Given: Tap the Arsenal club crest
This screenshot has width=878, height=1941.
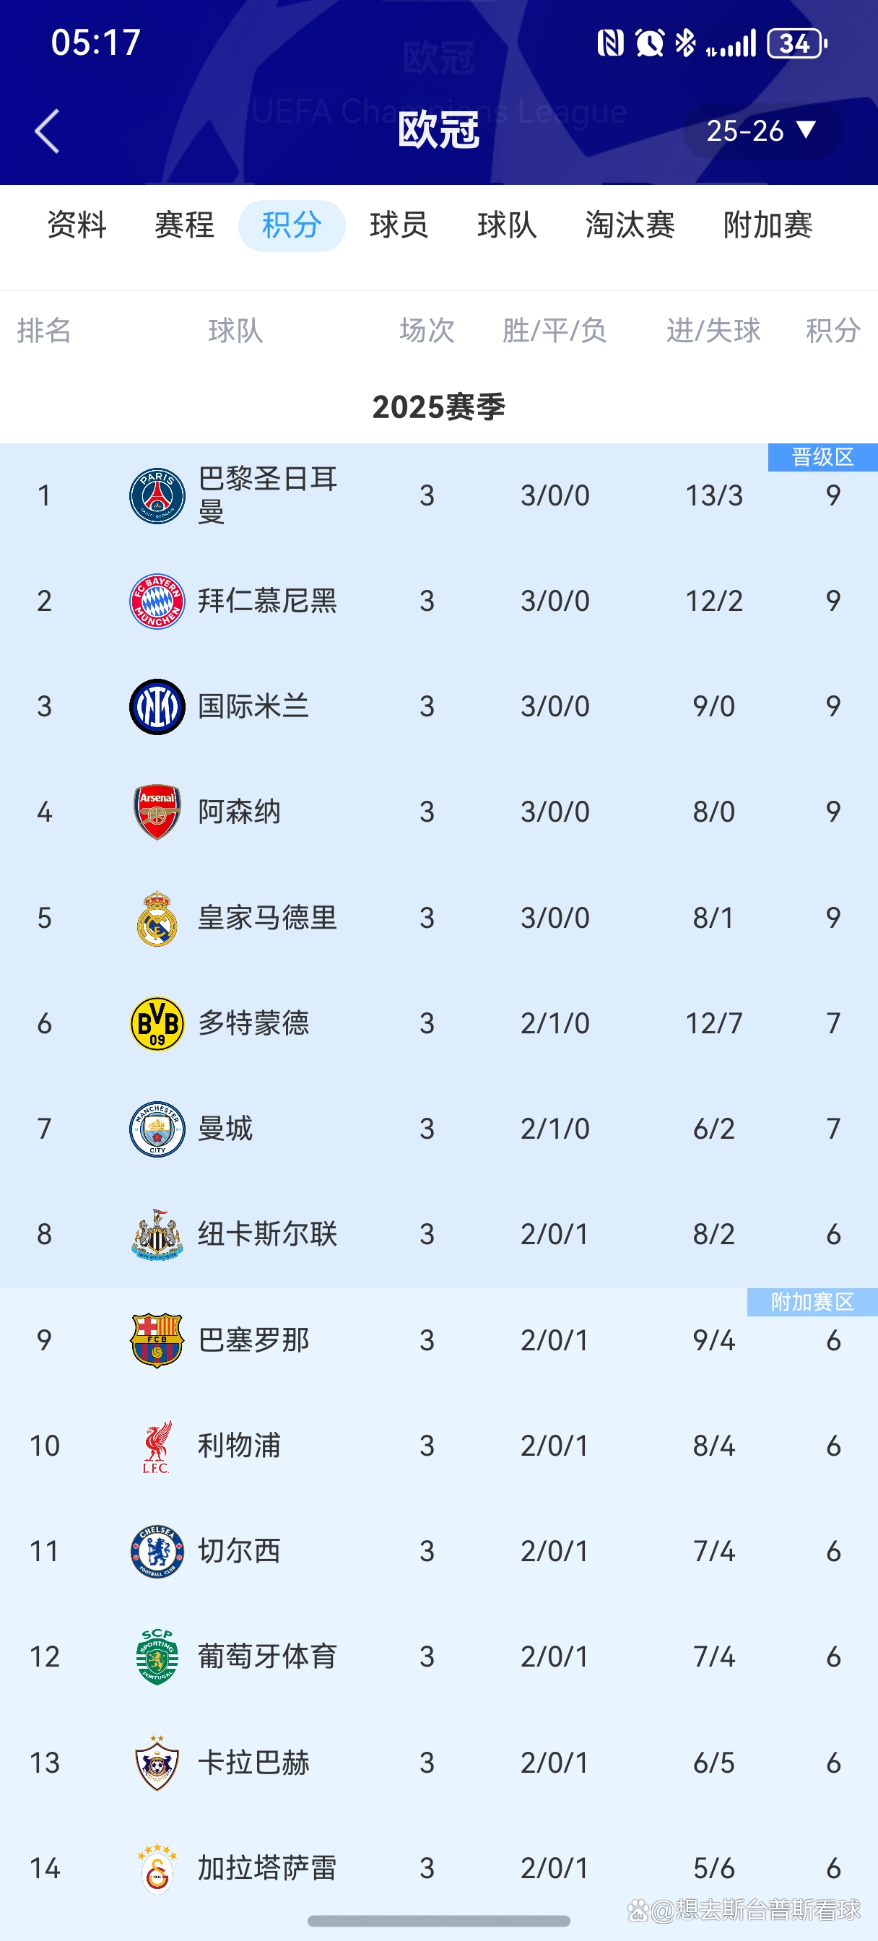Looking at the screenshot, I should (157, 812).
